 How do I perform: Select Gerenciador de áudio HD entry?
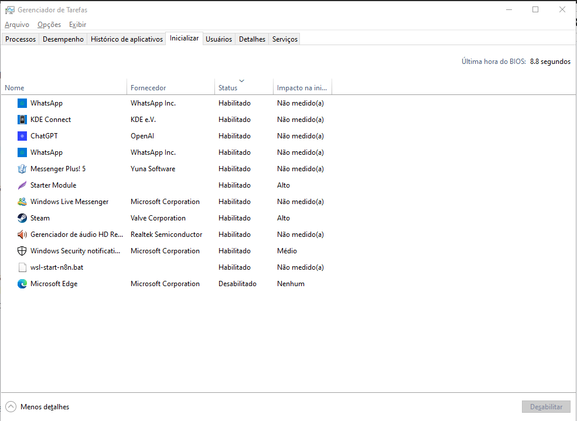click(x=77, y=235)
